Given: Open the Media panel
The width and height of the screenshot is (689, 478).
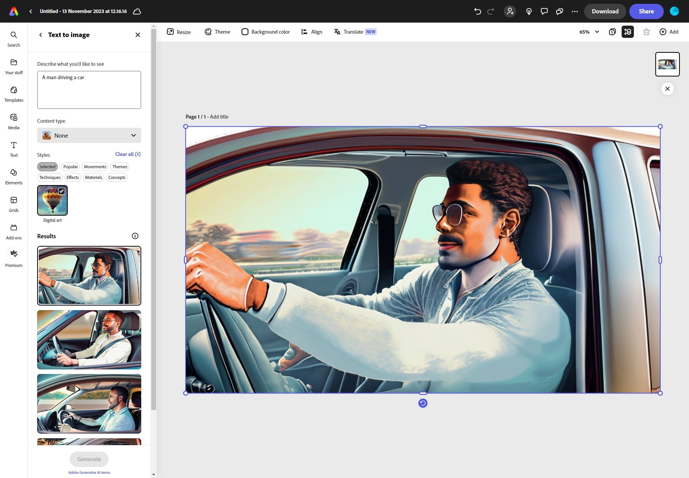Looking at the screenshot, I should (x=13, y=122).
